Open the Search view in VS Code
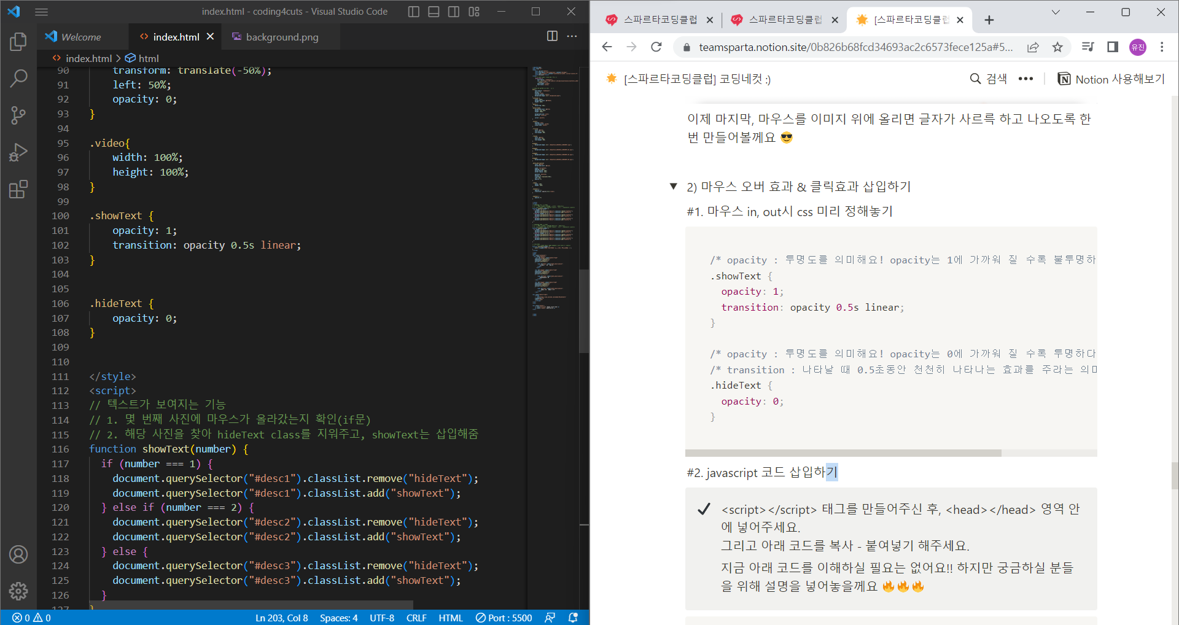The height and width of the screenshot is (625, 1179). pos(18,78)
